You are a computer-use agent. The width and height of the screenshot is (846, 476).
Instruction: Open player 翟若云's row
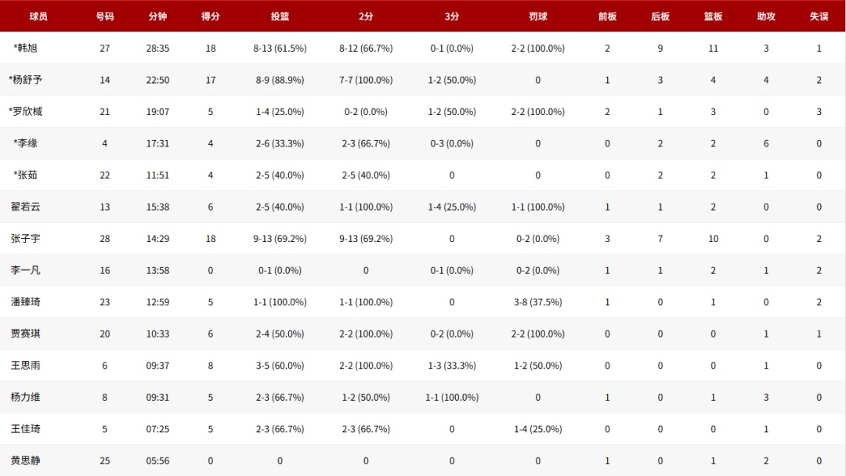point(26,207)
